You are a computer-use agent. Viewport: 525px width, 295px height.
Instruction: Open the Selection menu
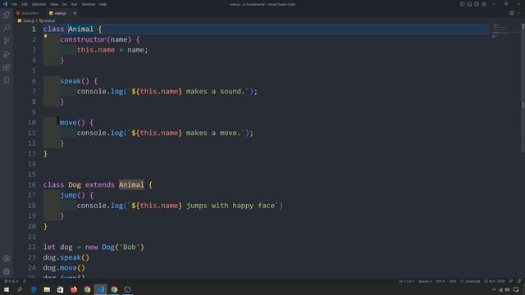pos(39,4)
